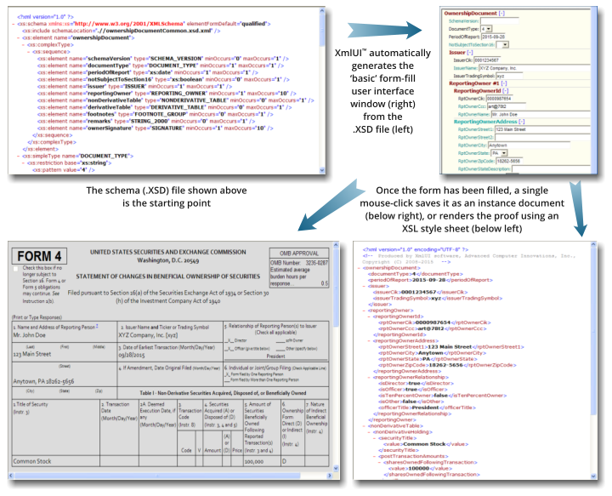This screenshot has width=612, height=496.
Task: Click the RptOwnerStreet1 field
Action: click(x=542, y=129)
